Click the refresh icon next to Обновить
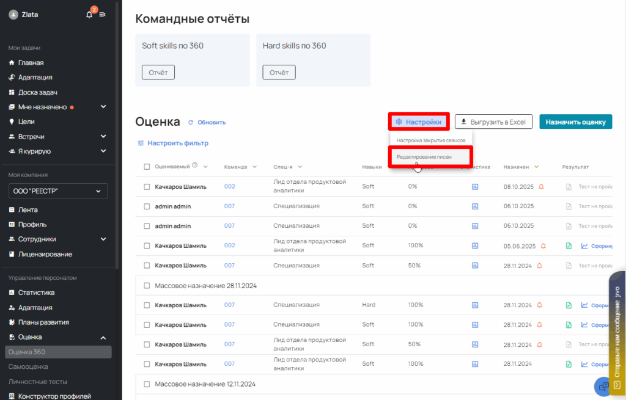 point(191,122)
